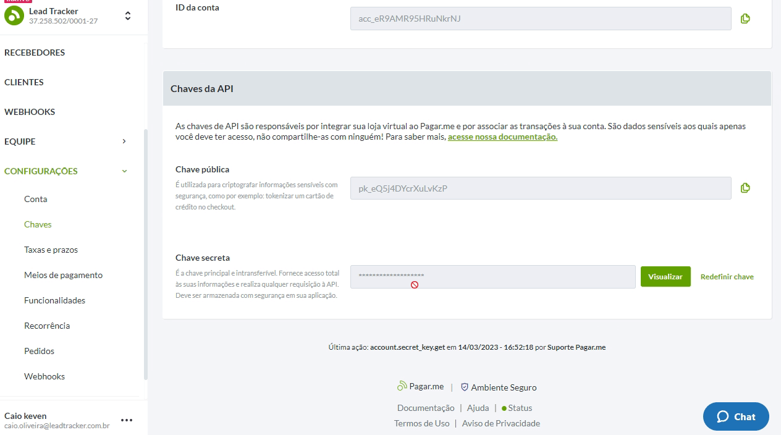The width and height of the screenshot is (781, 435).
Task: Click the Chaves da API header
Action: (467, 88)
